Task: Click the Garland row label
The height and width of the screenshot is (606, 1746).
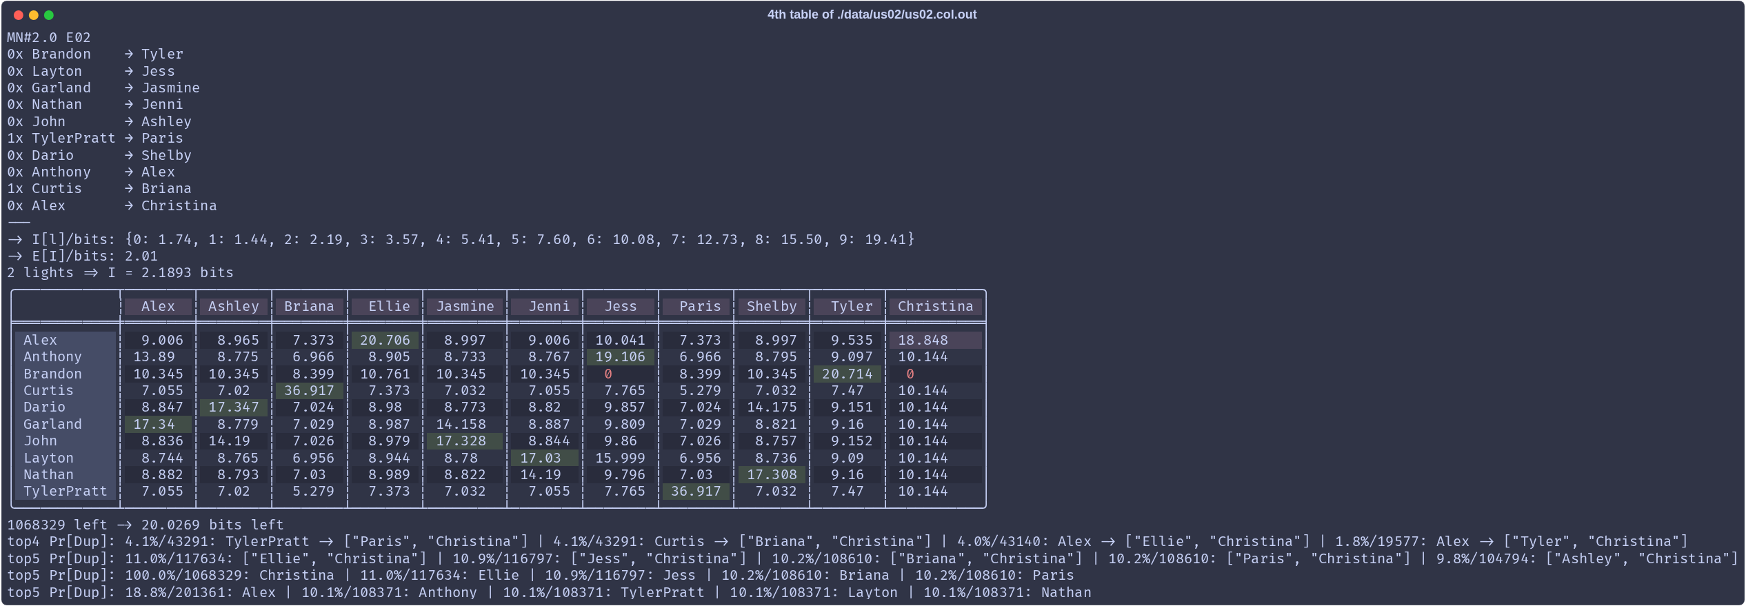Action: pos(66,424)
